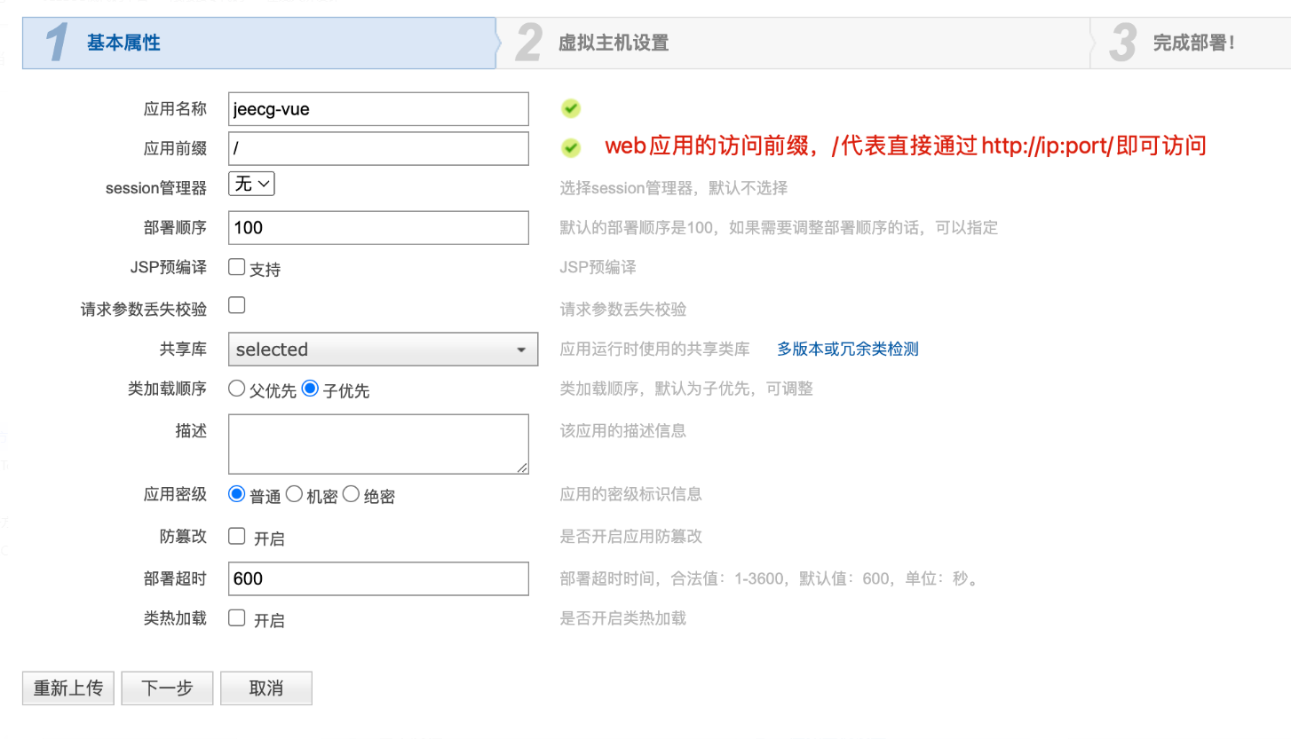Enable the JSP预编译 支持 checkbox

[x=237, y=266]
